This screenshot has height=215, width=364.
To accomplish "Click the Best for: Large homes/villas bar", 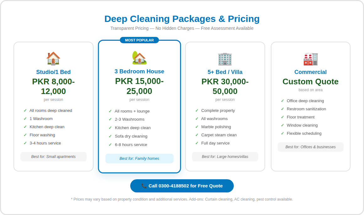I will pyautogui.click(x=225, y=156).
